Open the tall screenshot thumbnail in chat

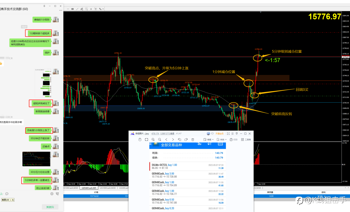coord(43,83)
